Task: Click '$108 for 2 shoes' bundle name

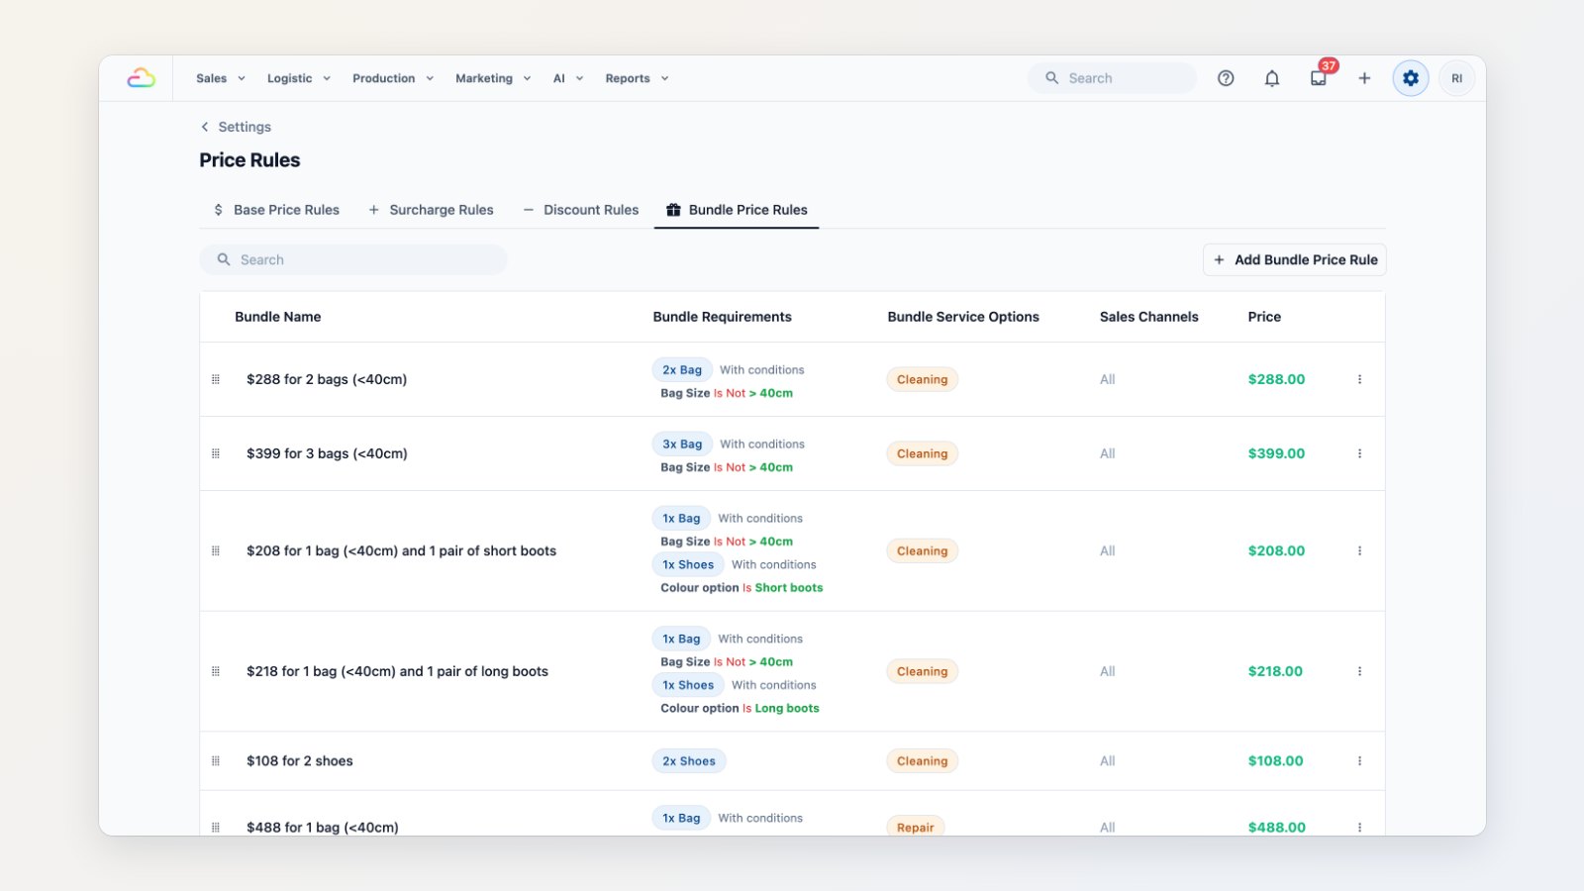Action: coord(300,761)
